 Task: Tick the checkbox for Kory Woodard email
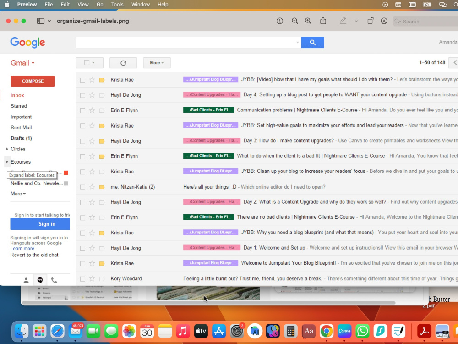pyautogui.click(x=82, y=279)
